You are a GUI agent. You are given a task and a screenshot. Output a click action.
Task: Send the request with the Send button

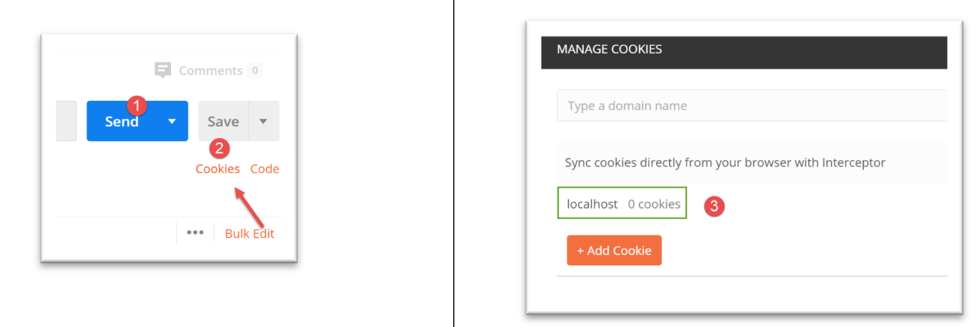click(122, 122)
